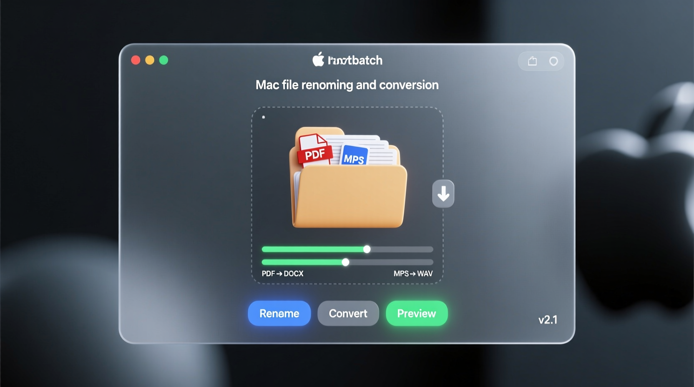Click the v2.1 version label
694x387 pixels.
[548, 320]
